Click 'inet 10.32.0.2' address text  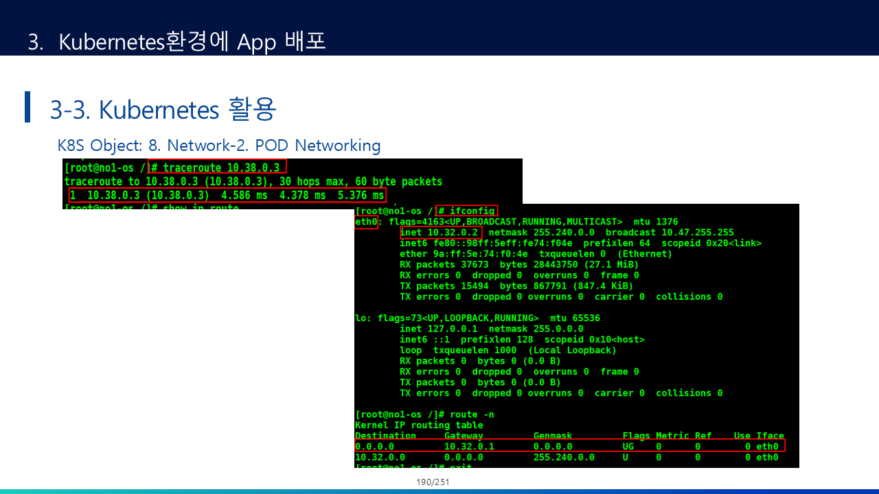click(439, 233)
